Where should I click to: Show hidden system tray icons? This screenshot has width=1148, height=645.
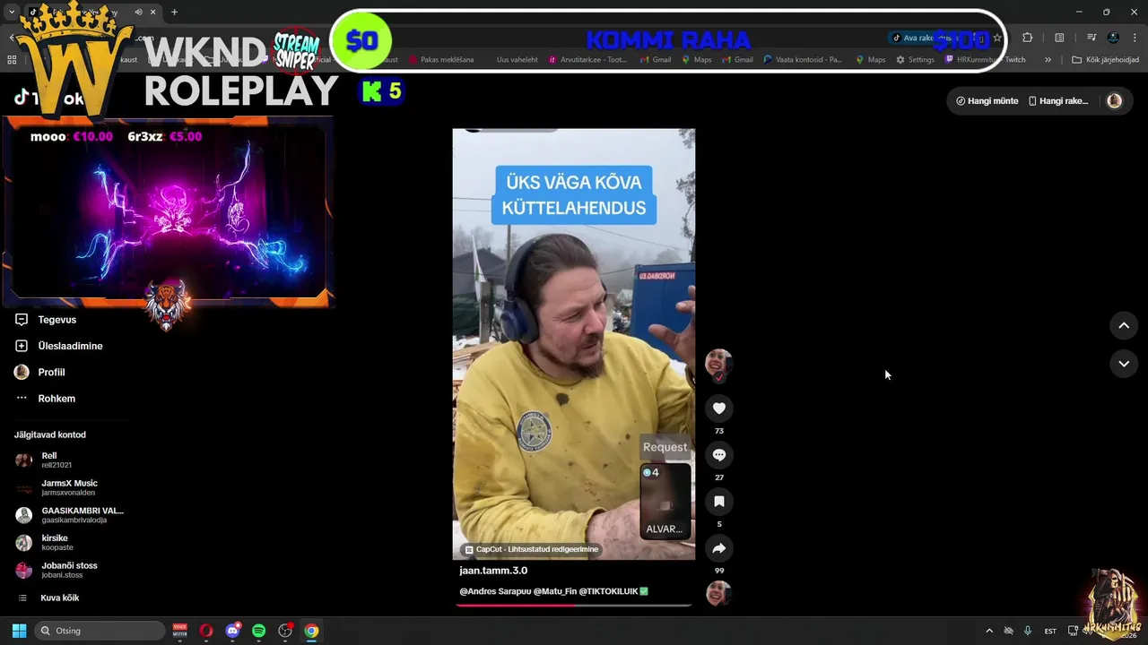pos(989,631)
